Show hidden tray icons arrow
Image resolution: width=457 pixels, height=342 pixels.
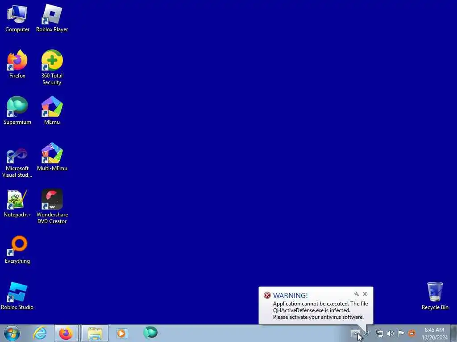point(356,333)
